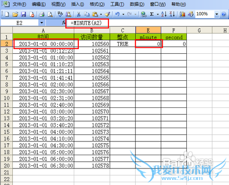Select column C header
The width and height of the screenshot is (229, 185).
(x=123, y=30)
